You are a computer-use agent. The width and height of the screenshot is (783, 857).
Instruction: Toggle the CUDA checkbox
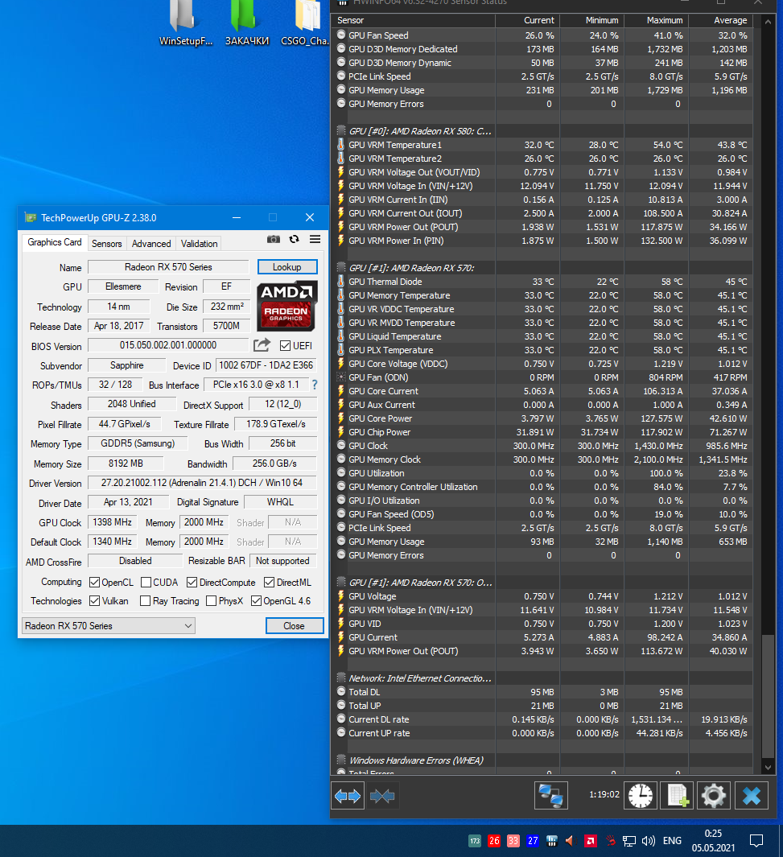(x=146, y=583)
